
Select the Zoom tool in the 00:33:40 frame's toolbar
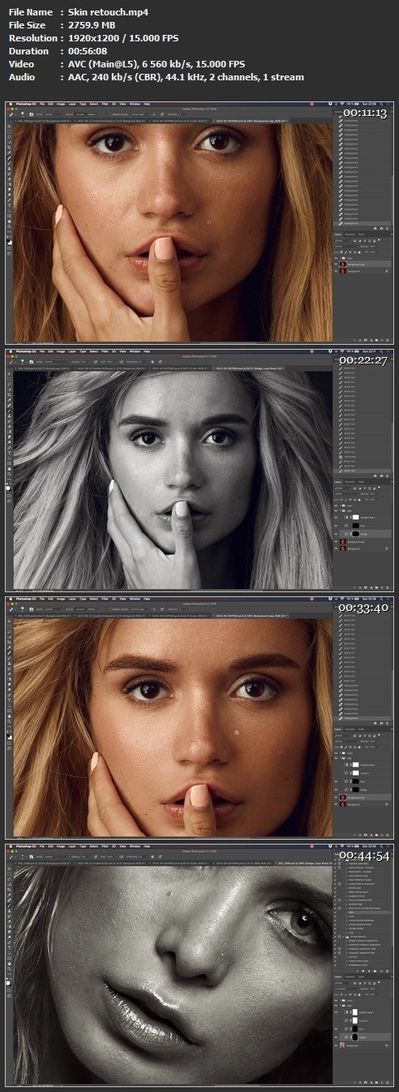point(9,721)
